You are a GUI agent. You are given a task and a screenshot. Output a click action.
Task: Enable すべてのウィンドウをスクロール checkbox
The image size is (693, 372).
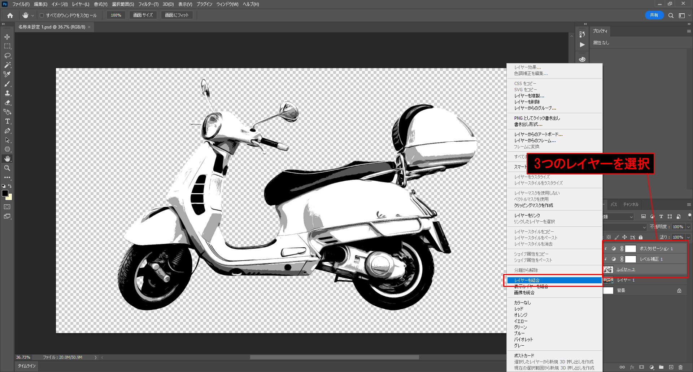[42, 15]
